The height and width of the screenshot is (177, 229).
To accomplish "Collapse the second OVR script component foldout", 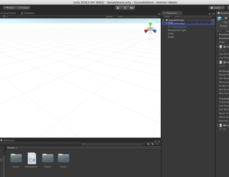I will pyautogui.click(x=218, y=62).
